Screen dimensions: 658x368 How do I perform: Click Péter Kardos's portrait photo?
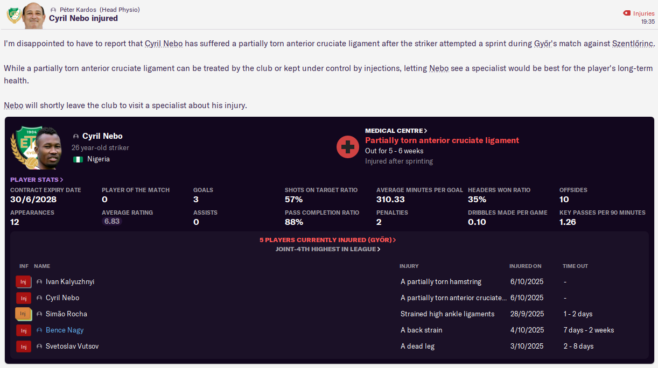33,16
